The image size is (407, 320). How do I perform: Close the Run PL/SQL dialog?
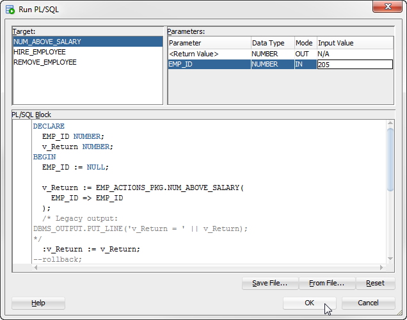(387, 6)
